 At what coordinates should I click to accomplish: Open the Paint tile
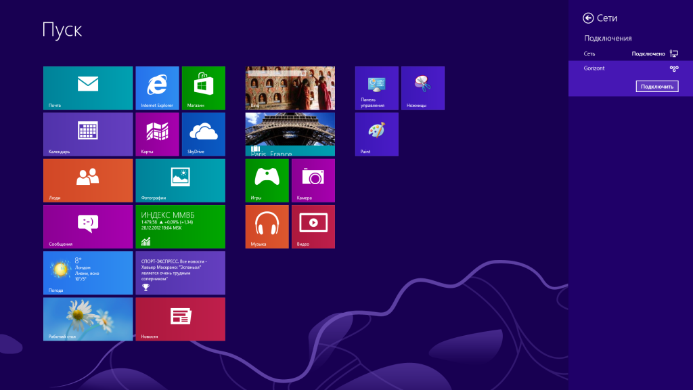pos(376,134)
